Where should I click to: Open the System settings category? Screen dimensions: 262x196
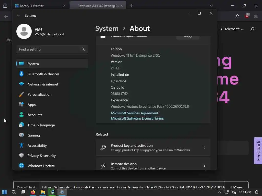(52, 64)
